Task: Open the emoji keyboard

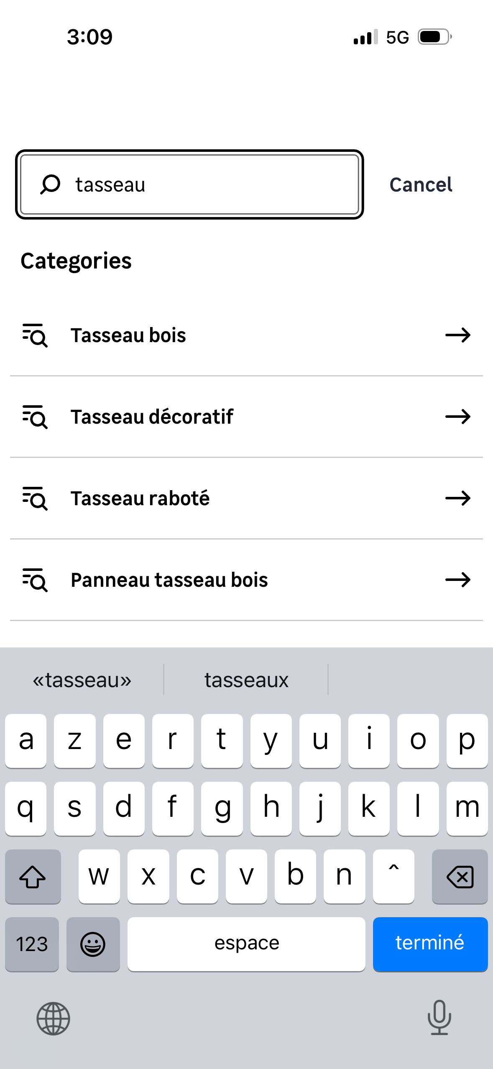Action: [x=93, y=944]
